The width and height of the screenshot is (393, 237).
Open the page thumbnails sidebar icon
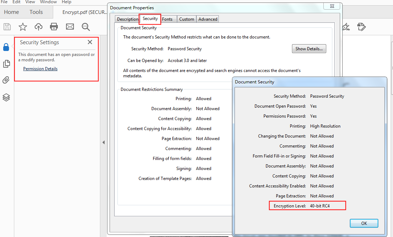pyautogui.click(x=6, y=64)
